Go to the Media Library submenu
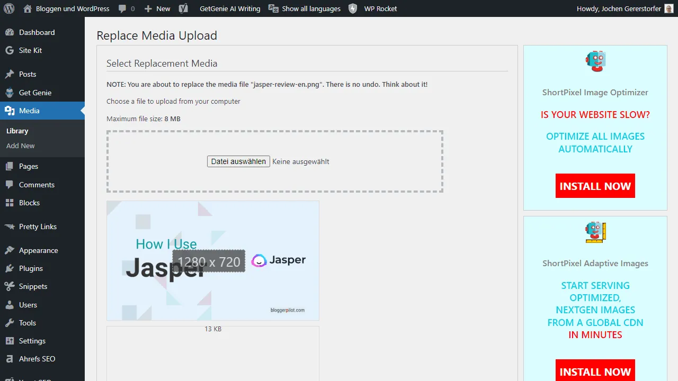Image resolution: width=678 pixels, height=381 pixels. (17, 131)
